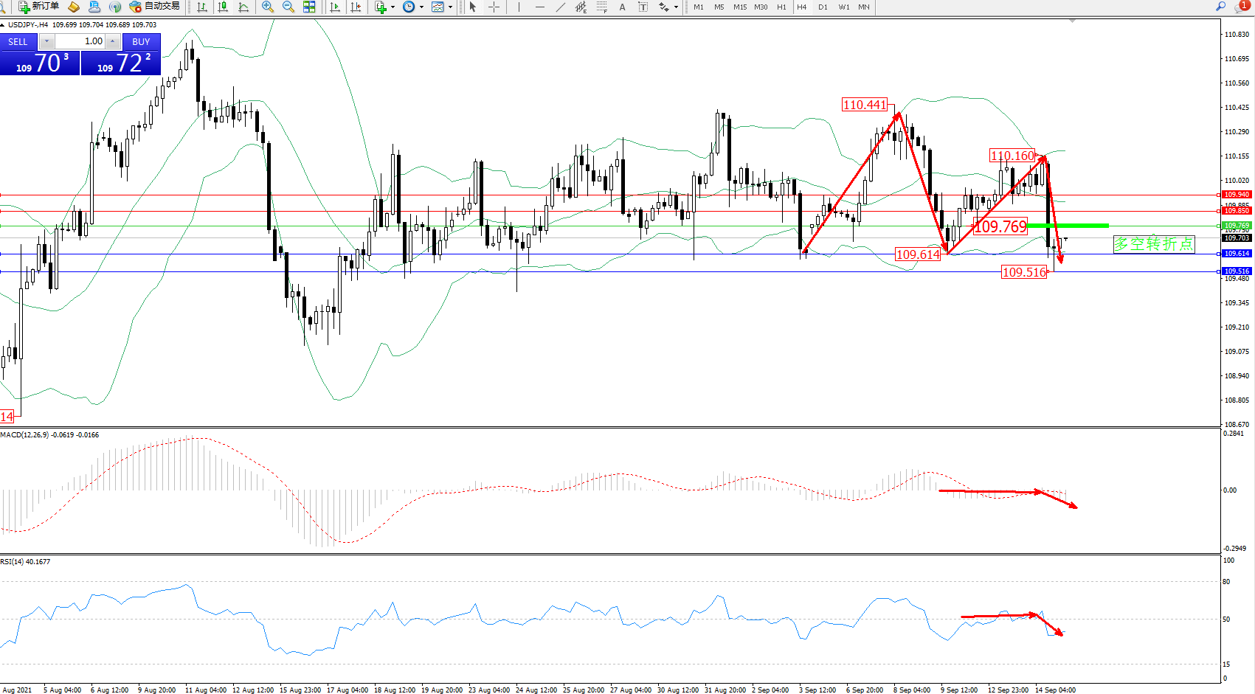The height and width of the screenshot is (694, 1255).
Task: Toggle the chart auto scroll button
Action: [x=335, y=7]
